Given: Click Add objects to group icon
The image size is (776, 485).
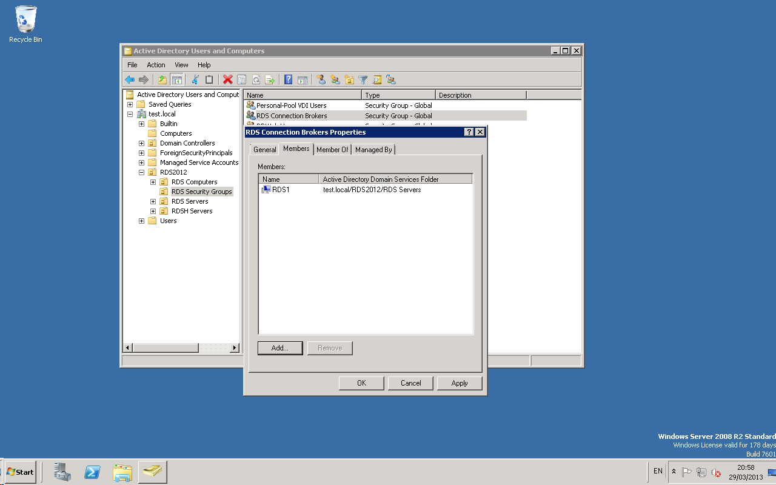Looking at the screenshot, I should tap(391, 79).
